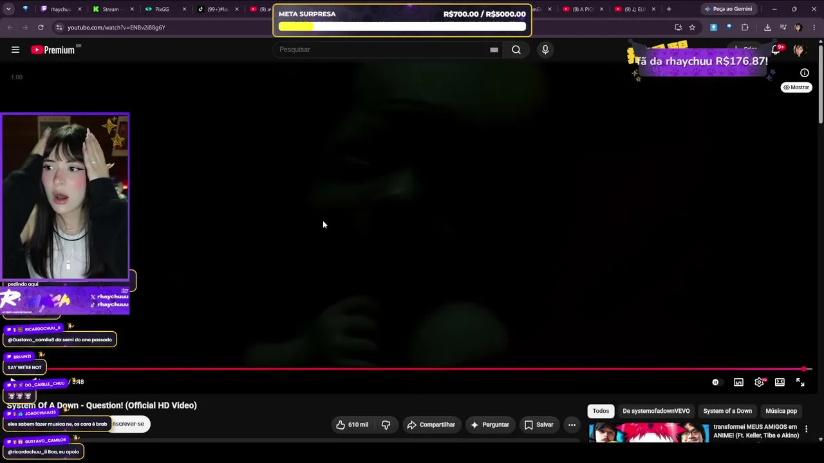Click the progress bar scrubber handle
Screen dimensions: 824x463
coord(804,369)
